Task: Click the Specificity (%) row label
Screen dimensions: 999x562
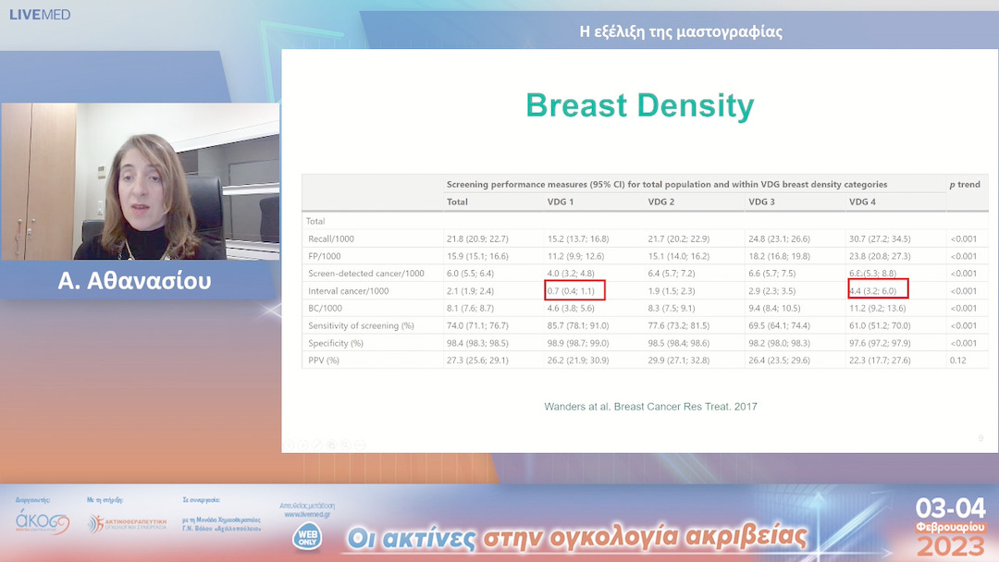Action: tap(336, 343)
